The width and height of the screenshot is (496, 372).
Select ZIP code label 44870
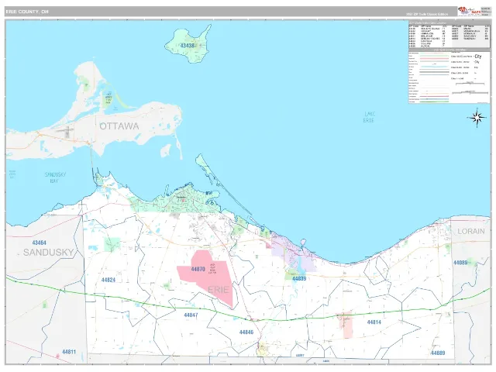pyautogui.click(x=198, y=269)
